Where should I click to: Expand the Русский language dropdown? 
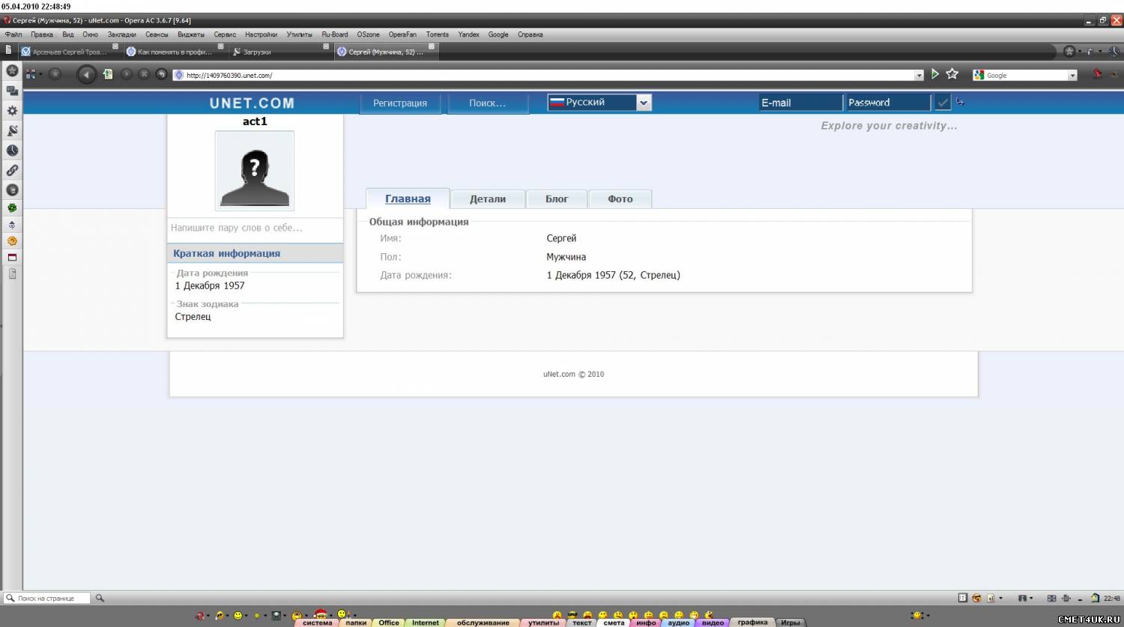pyautogui.click(x=644, y=103)
